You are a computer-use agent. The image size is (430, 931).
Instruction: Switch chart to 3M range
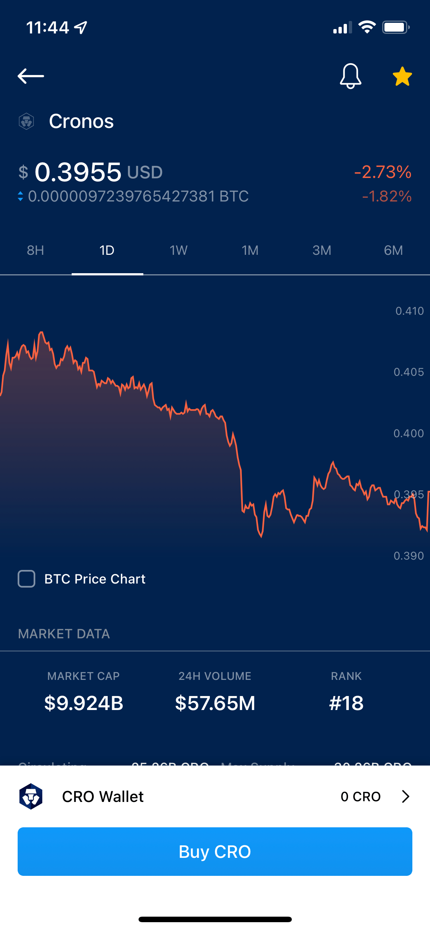pos(322,250)
